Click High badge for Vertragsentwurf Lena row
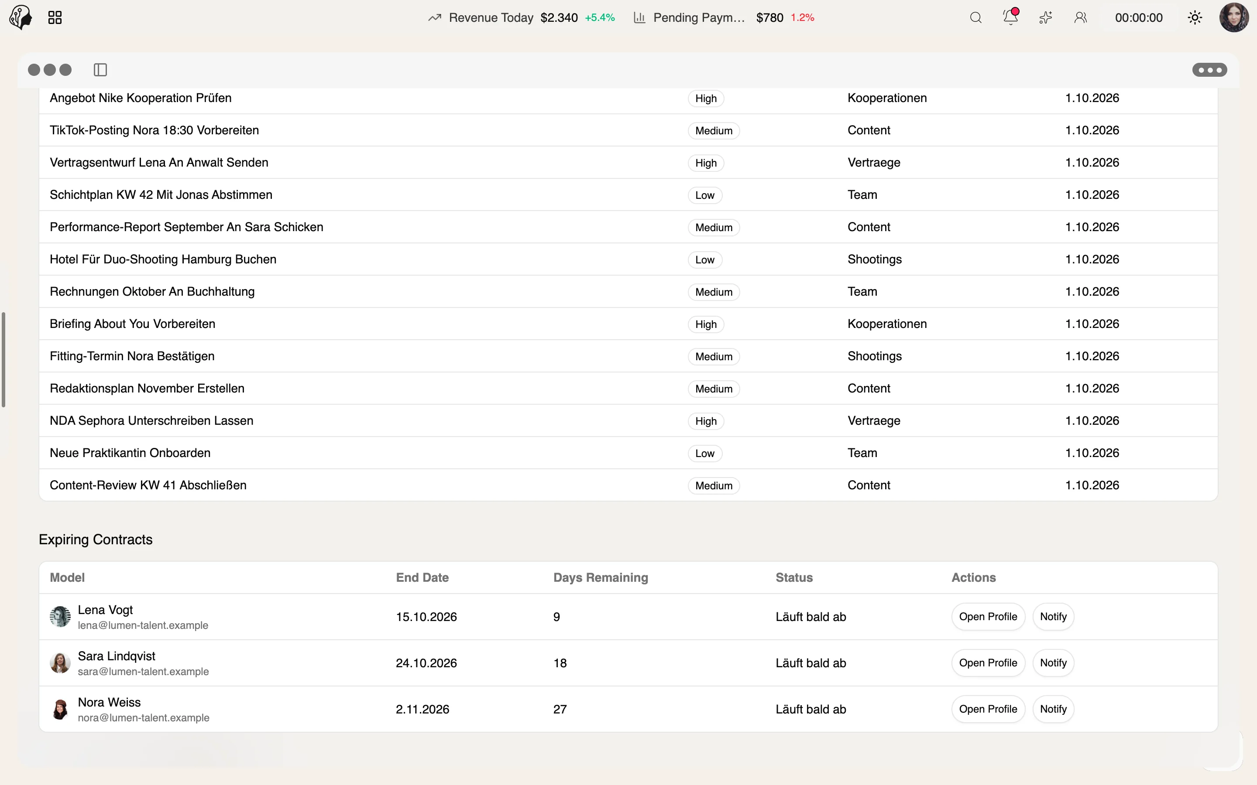Screen dimensions: 1257x785 click(706, 163)
